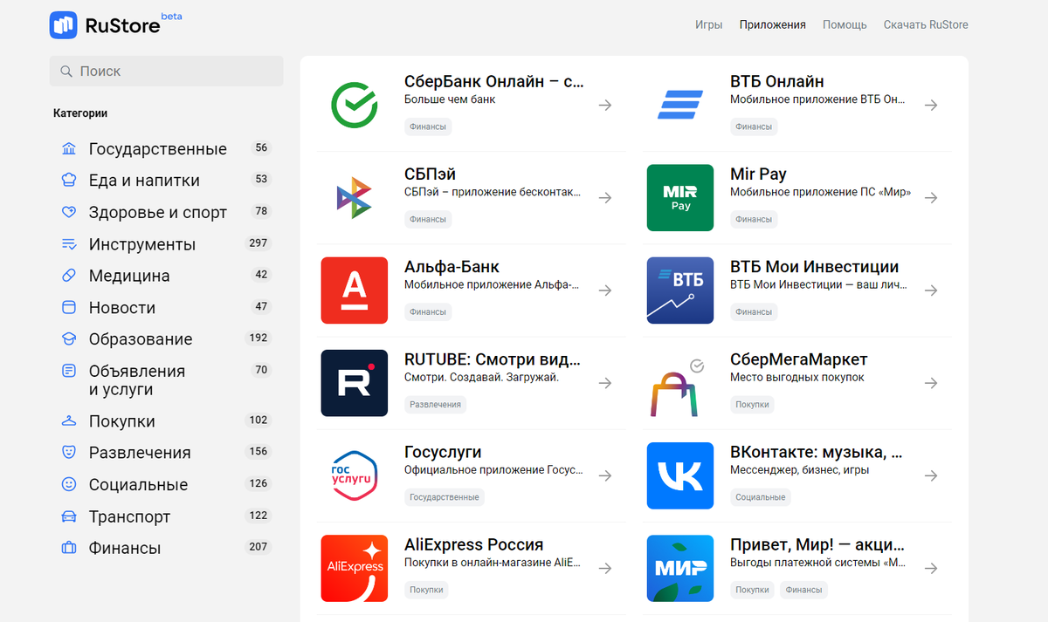This screenshot has height=622, width=1048.
Task: Click the Скачать RuStore link
Action: tap(926, 24)
